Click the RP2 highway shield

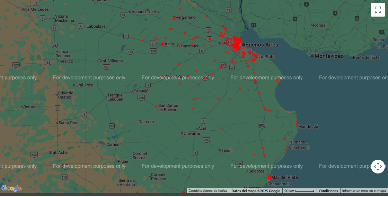pyautogui.click(x=262, y=125)
